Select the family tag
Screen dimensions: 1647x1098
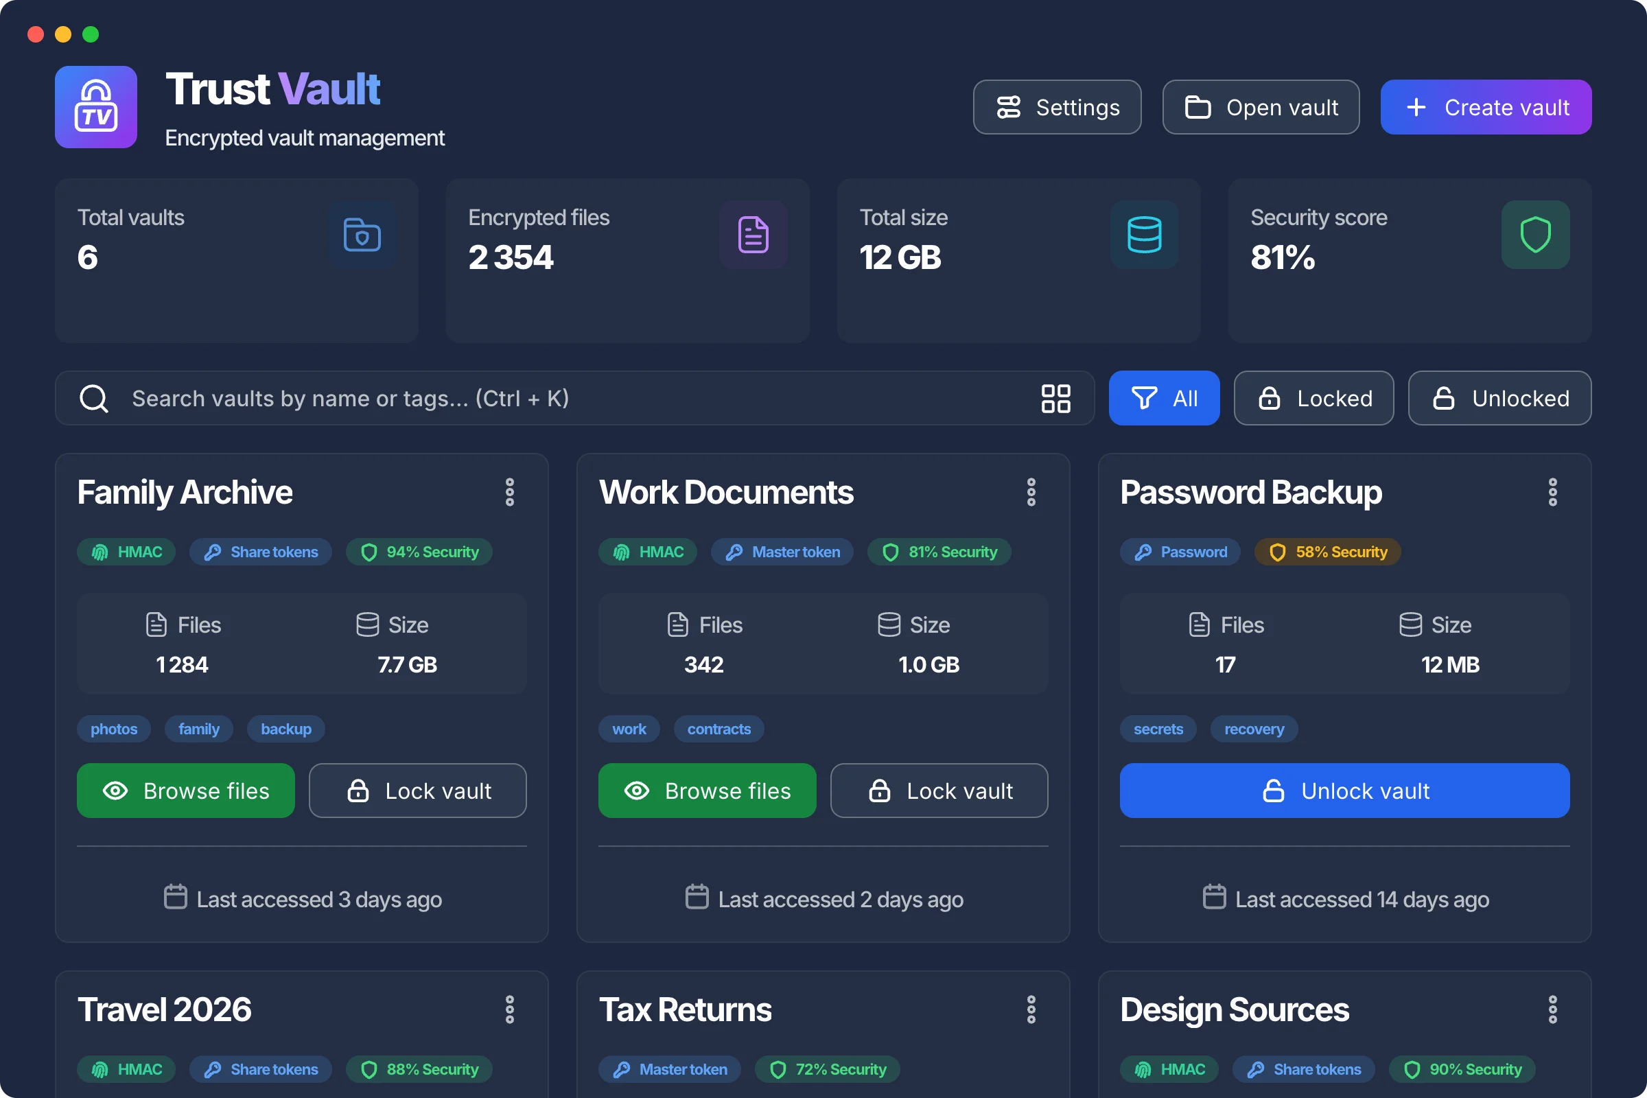[199, 729]
